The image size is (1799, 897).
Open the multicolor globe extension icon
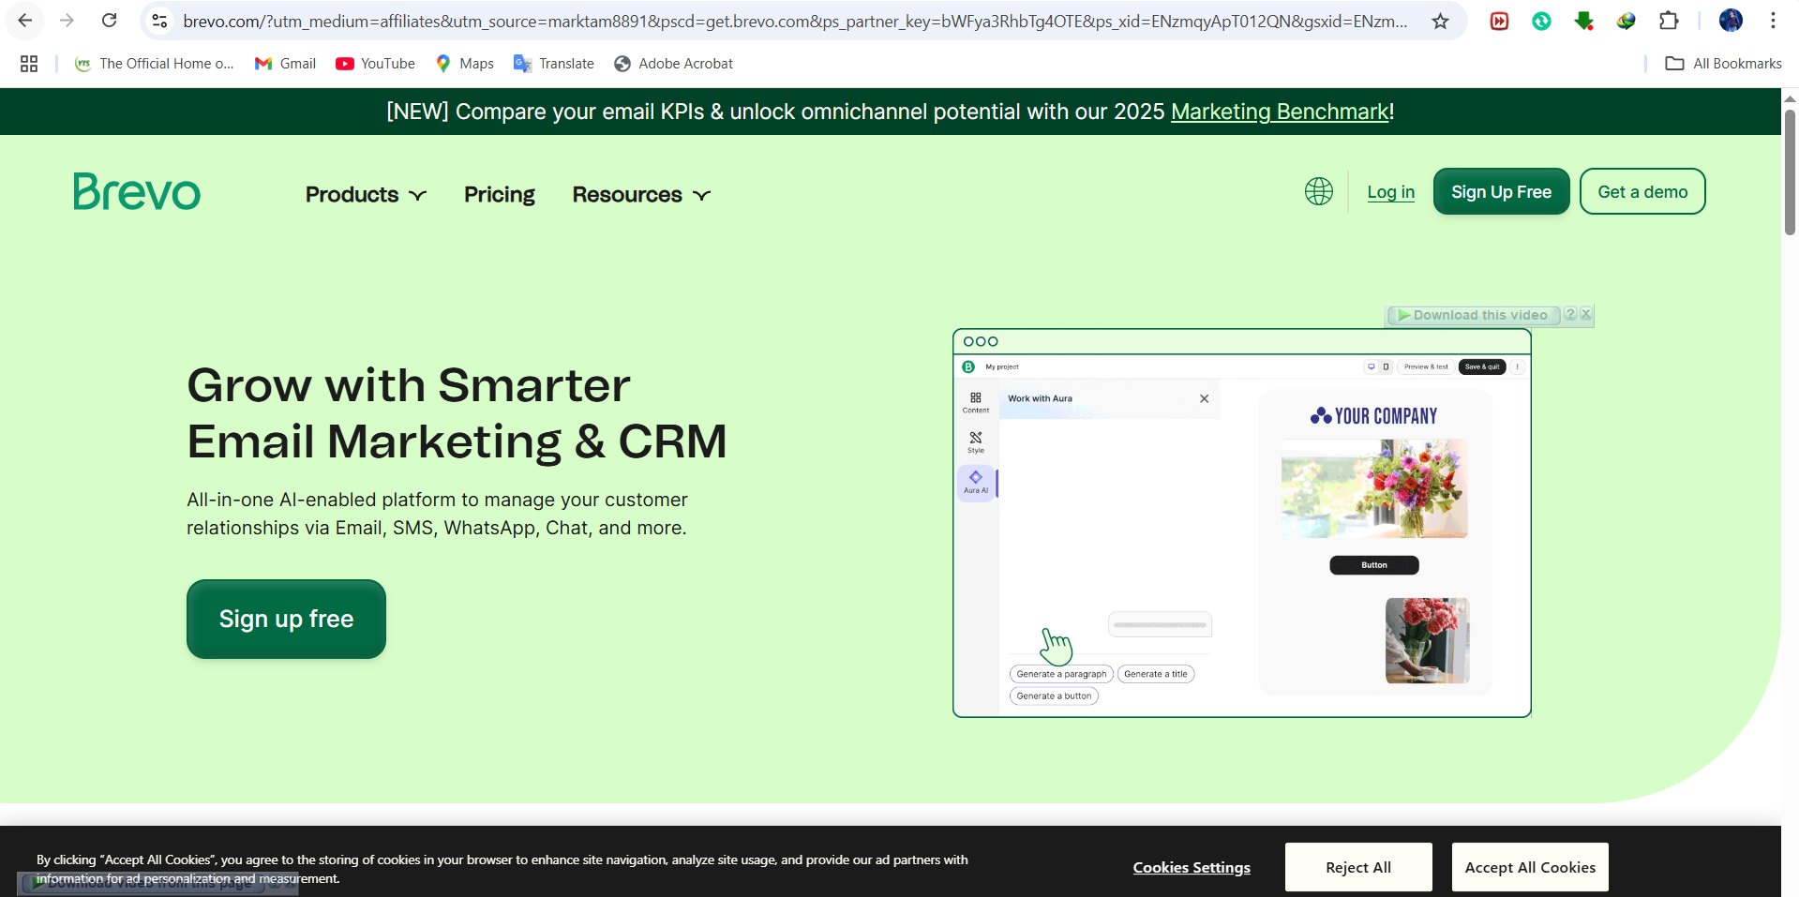[x=1626, y=21]
